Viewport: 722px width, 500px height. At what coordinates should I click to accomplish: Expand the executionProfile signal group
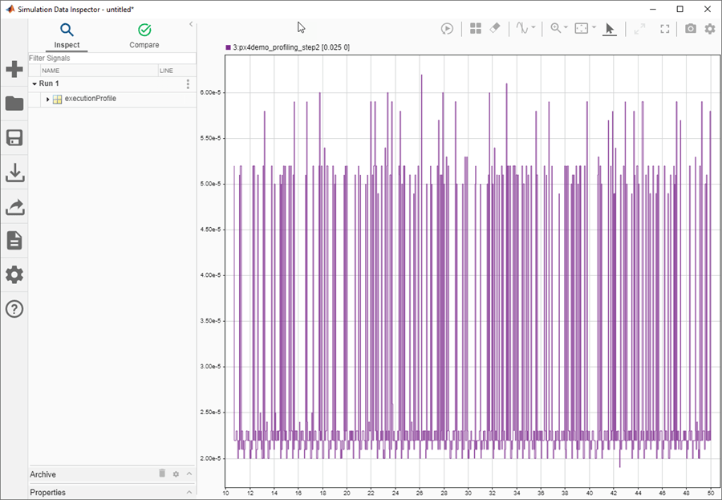(x=48, y=99)
